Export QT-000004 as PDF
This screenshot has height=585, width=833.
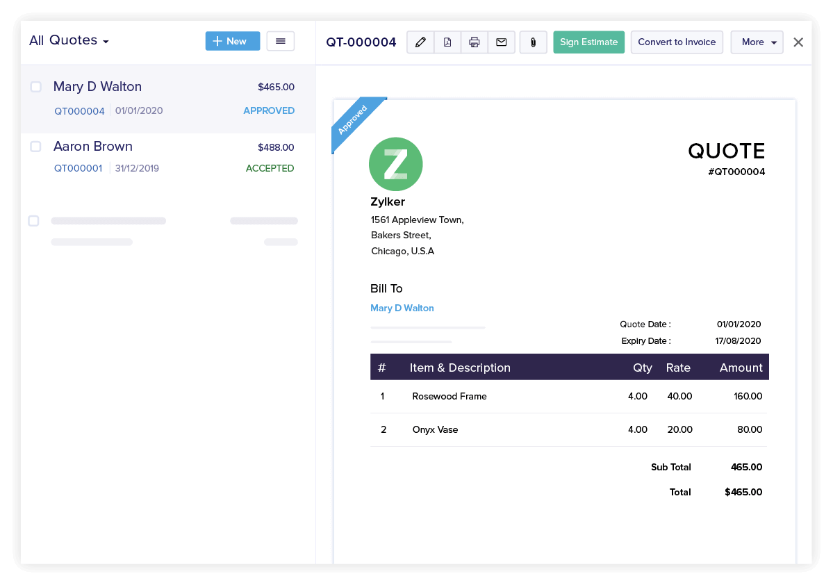[x=447, y=42]
